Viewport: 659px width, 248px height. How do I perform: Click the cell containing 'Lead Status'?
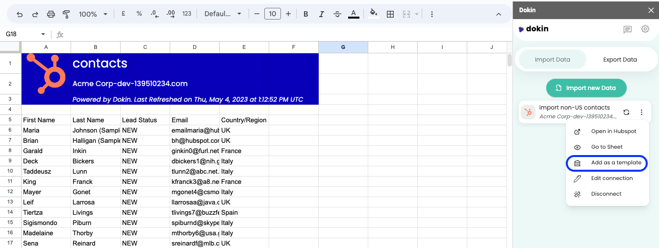pyautogui.click(x=145, y=120)
